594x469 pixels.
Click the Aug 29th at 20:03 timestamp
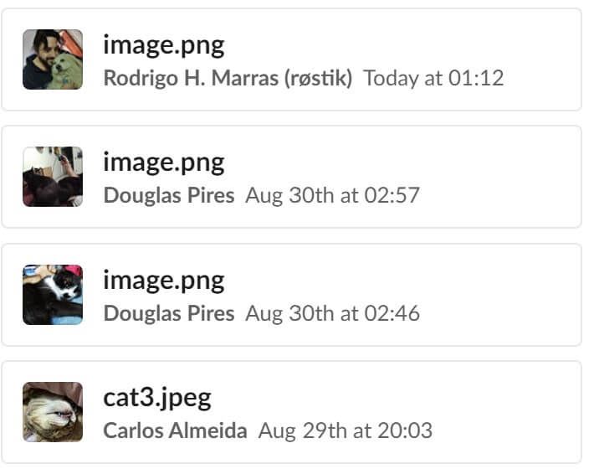pos(346,430)
